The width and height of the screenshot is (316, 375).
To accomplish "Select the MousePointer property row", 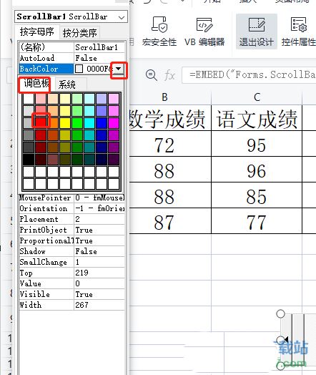I will [x=71, y=198].
